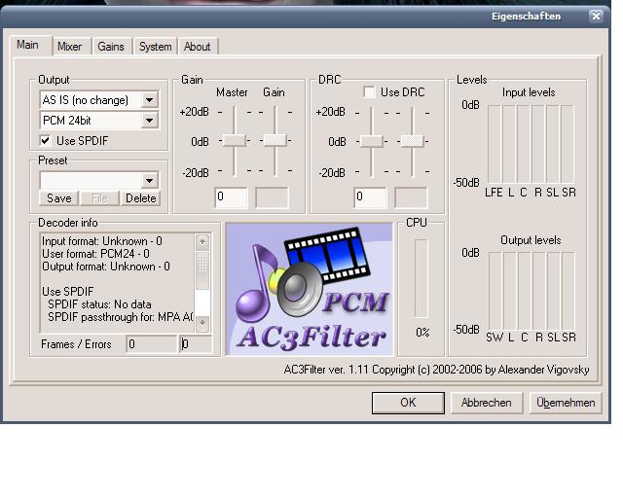
Task: Click the Gain slider handle next to Master
Action: coord(275,140)
